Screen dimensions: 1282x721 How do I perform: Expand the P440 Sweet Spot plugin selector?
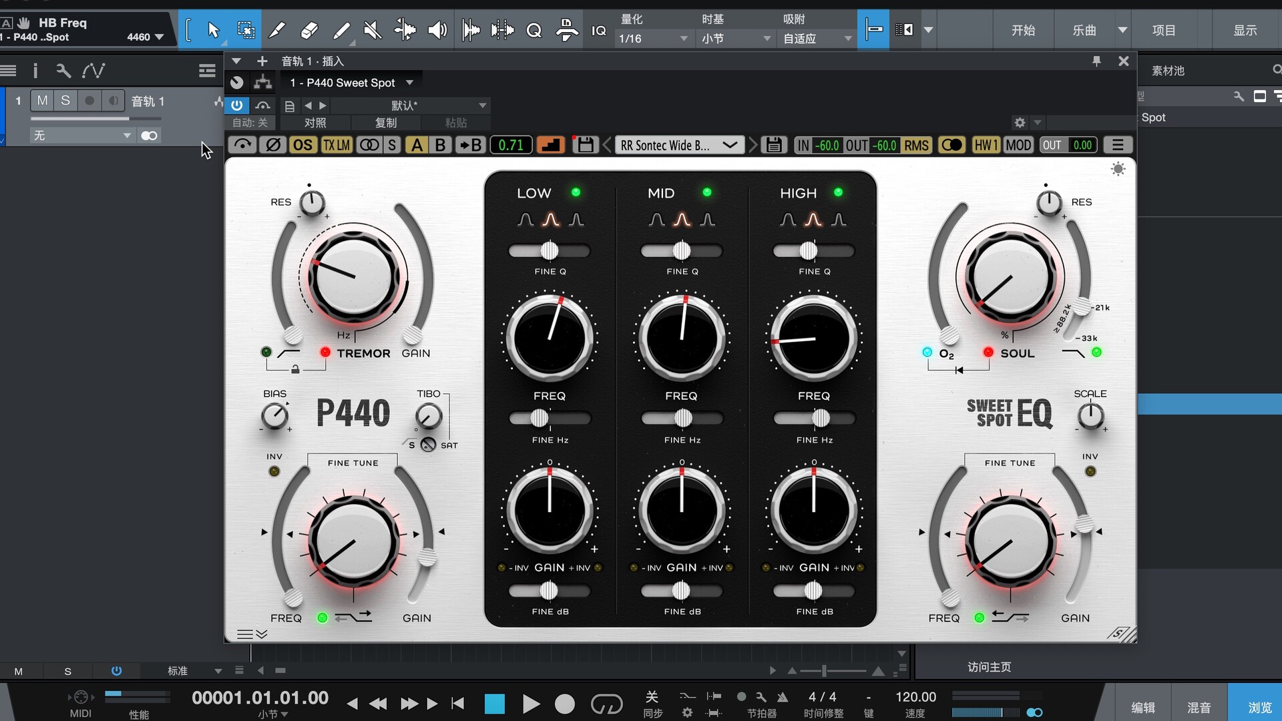click(x=409, y=83)
